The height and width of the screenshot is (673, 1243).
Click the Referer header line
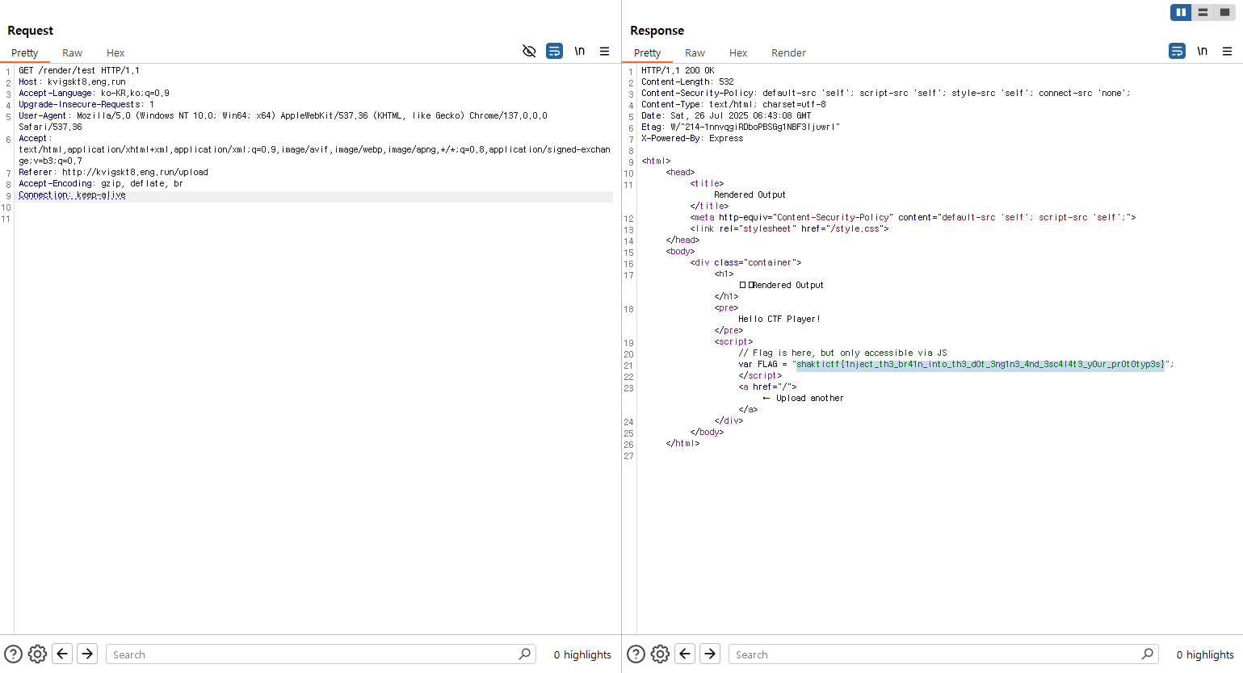point(113,172)
